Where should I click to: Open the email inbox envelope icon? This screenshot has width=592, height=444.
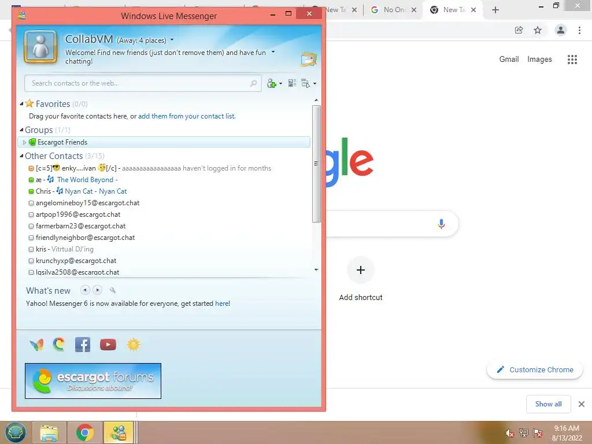pos(309,60)
